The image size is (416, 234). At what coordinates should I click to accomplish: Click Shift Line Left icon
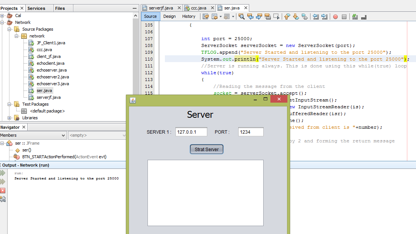(315, 16)
